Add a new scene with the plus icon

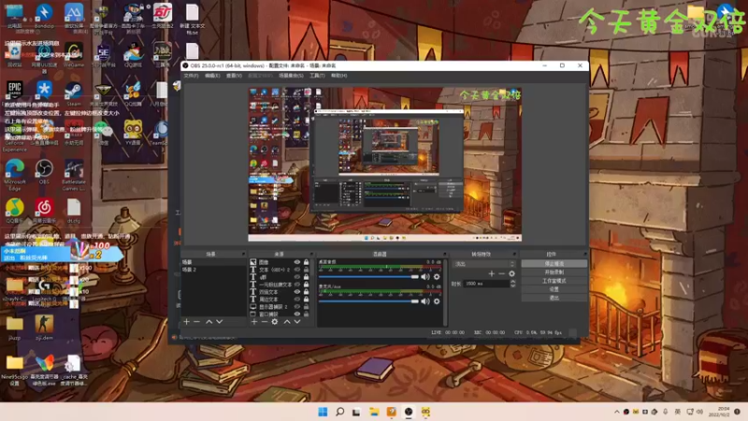point(186,322)
